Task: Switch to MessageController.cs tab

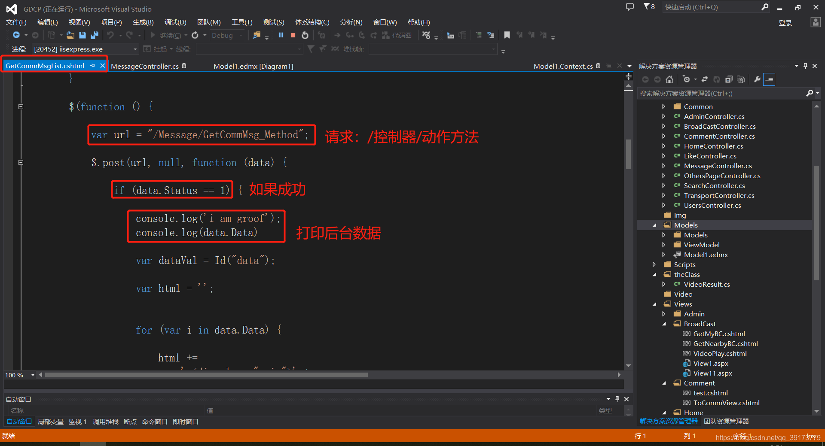Action: (145, 66)
